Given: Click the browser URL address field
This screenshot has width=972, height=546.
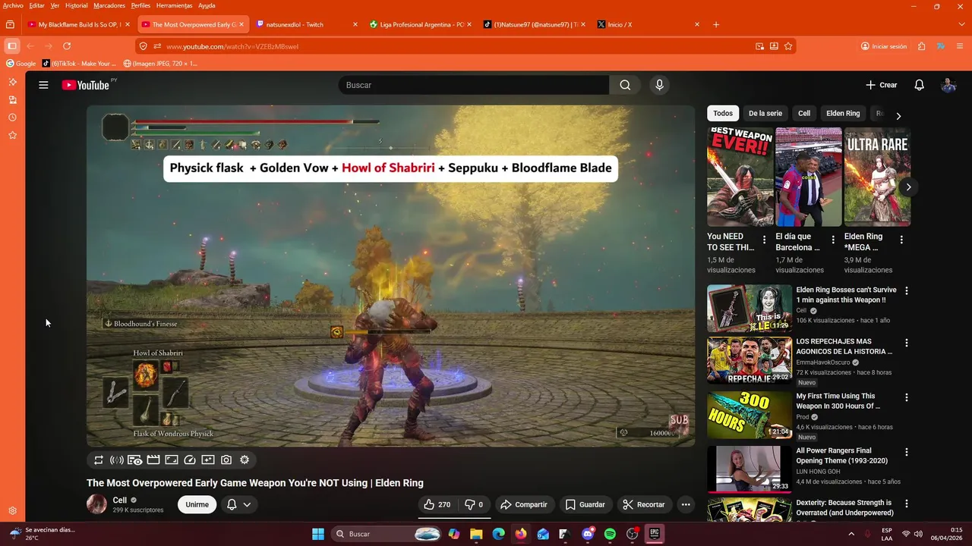Looking at the screenshot, I should tap(456, 46).
